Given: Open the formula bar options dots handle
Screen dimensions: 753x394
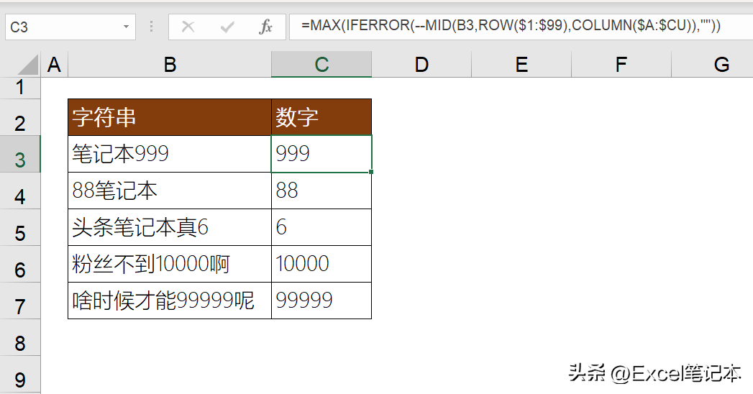Looking at the screenshot, I should pos(151,27).
